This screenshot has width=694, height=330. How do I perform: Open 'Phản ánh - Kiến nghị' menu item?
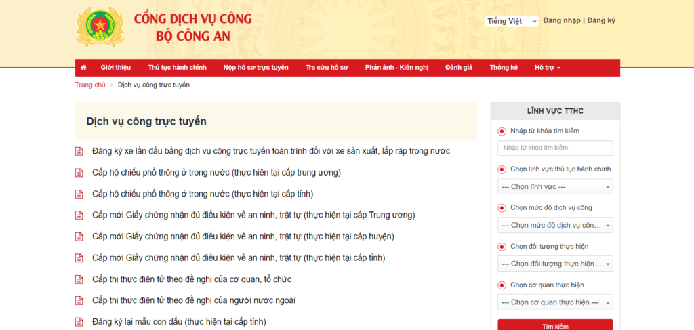coord(397,68)
